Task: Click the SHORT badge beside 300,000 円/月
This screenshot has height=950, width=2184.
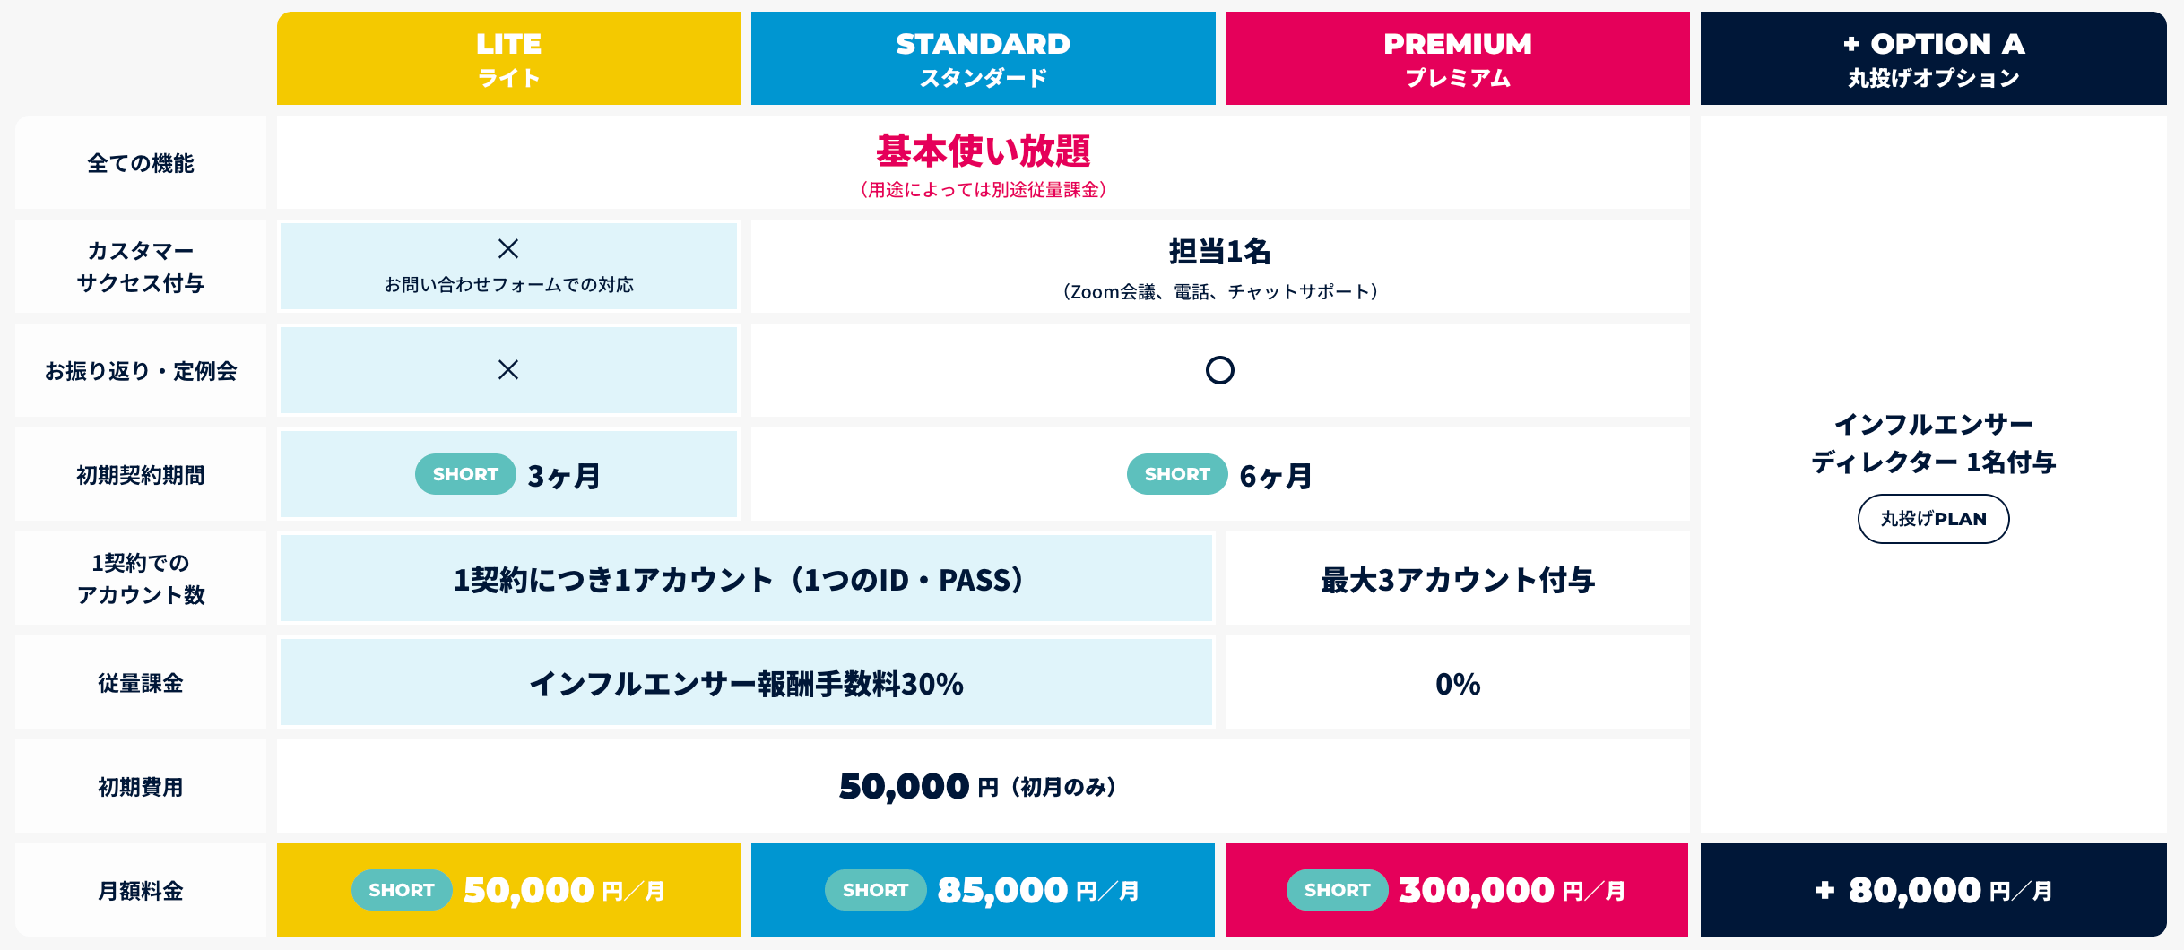Action: (1337, 890)
